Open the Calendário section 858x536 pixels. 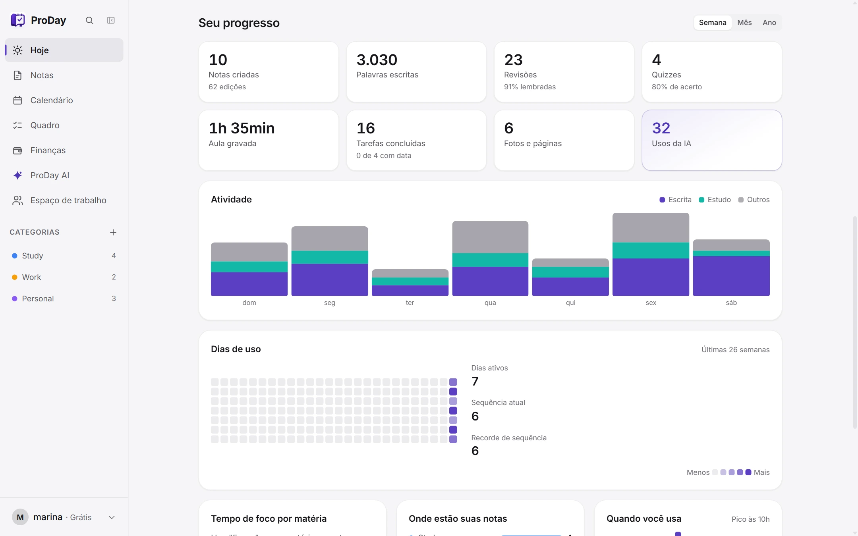[x=64, y=100]
